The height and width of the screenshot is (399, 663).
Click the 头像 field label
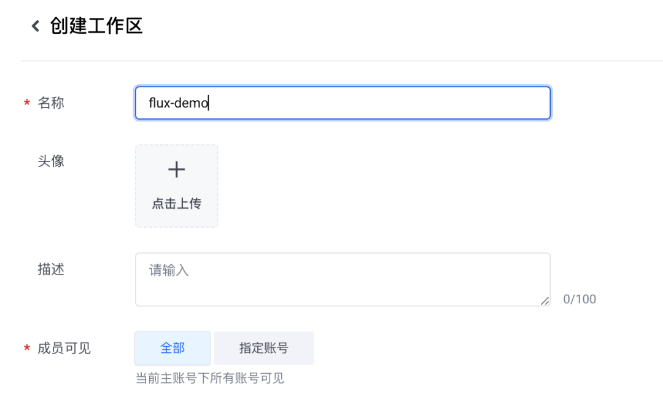pyautogui.click(x=51, y=161)
